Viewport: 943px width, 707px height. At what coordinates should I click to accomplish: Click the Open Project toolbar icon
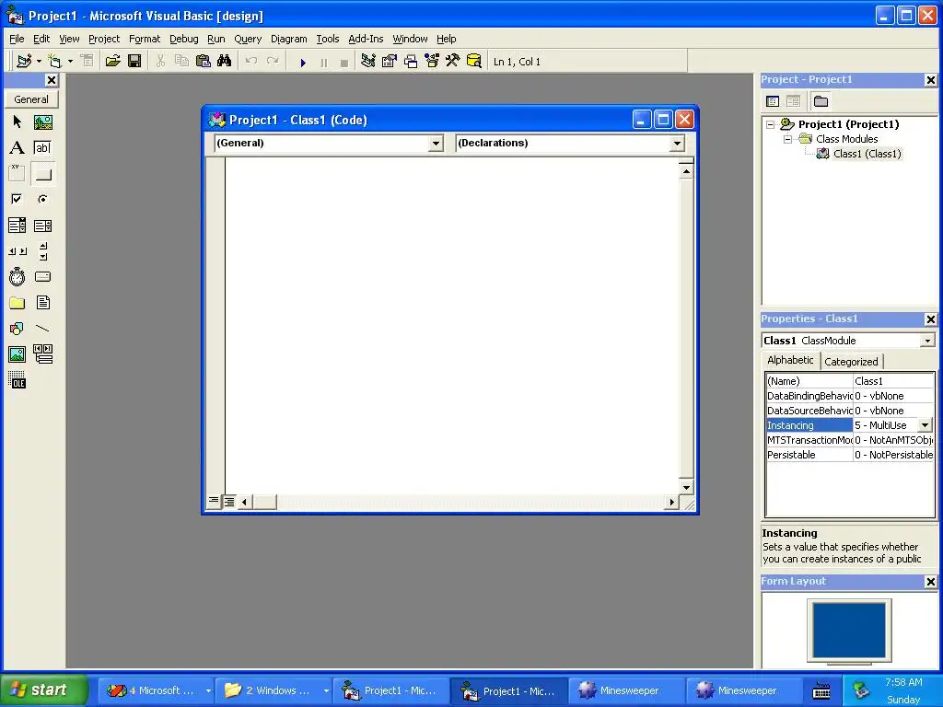(112, 62)
